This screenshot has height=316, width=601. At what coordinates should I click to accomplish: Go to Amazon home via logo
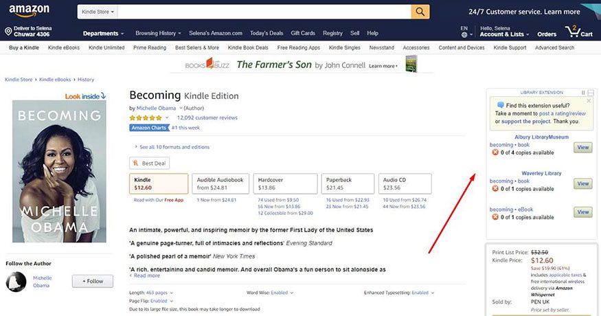[29, 12]
